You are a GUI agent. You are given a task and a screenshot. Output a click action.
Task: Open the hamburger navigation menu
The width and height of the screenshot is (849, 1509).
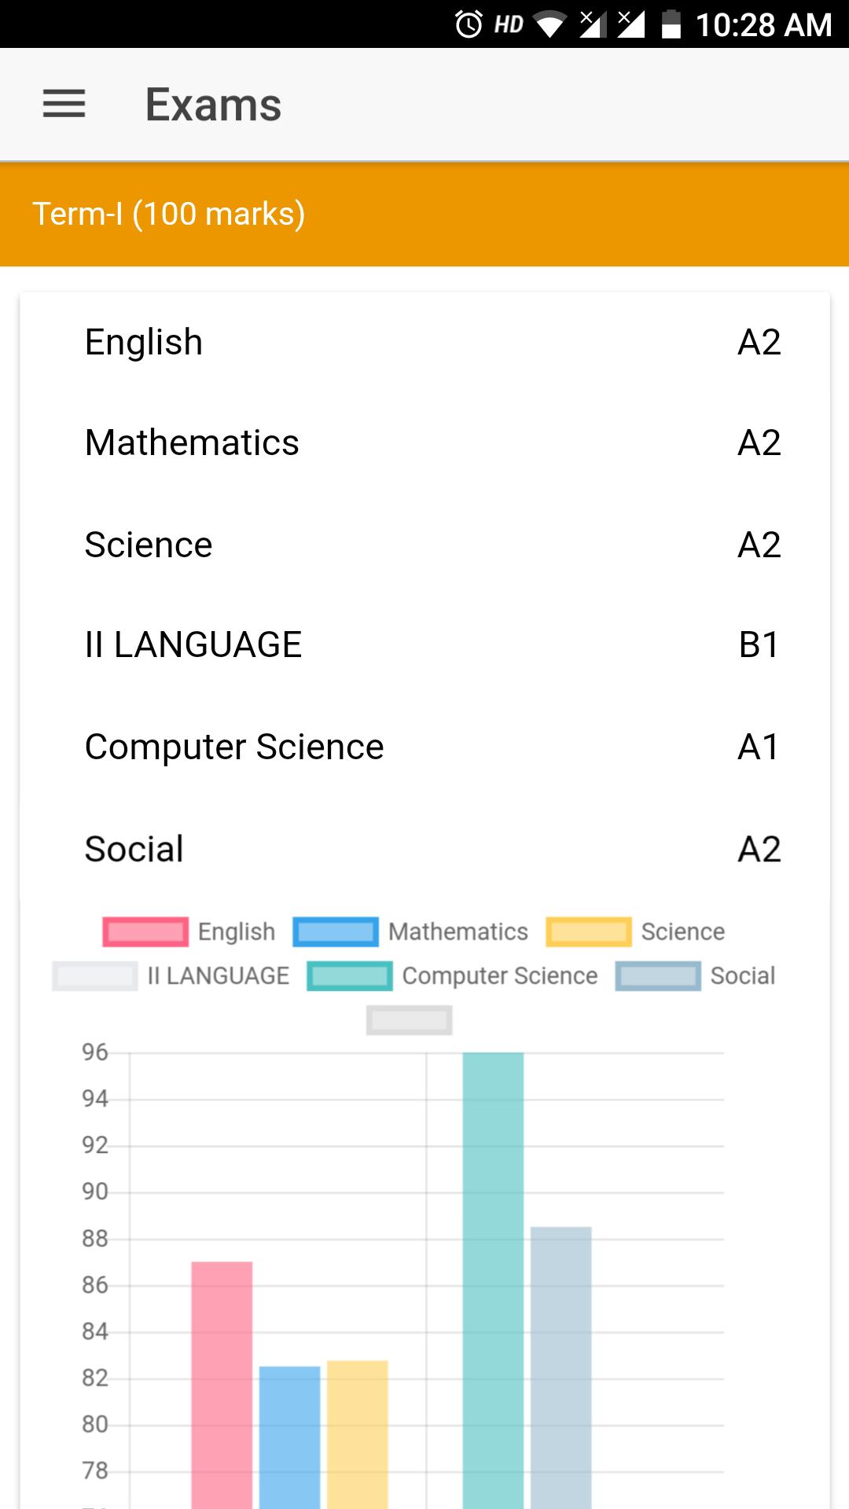[64, 104]
